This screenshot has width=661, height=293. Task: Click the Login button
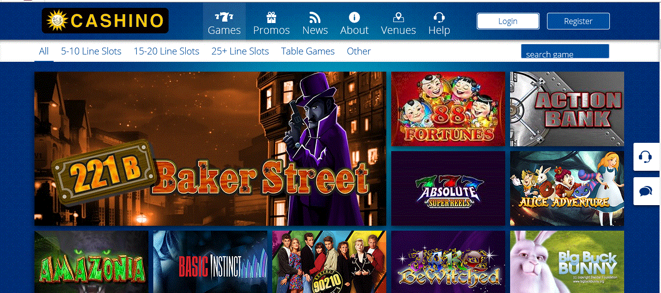tap(508, 21)
